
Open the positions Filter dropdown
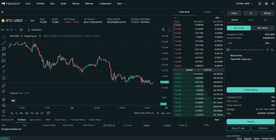(x=218, y=120)
